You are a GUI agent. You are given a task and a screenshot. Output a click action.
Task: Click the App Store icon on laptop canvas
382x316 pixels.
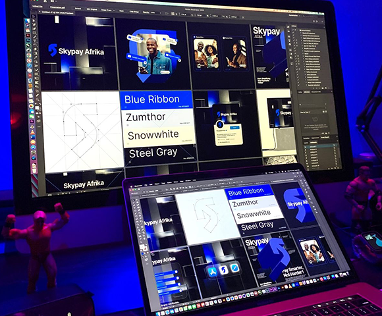tap(212, 271)
